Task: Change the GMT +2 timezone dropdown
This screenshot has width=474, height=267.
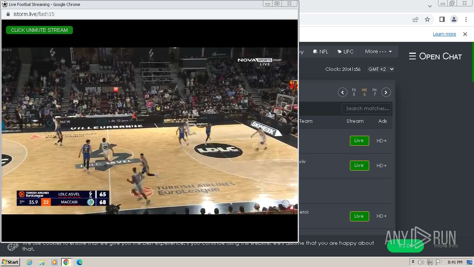Action: [x=381, y=69]
